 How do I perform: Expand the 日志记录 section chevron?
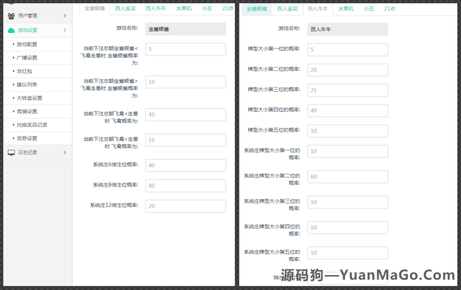coord(65,152)
